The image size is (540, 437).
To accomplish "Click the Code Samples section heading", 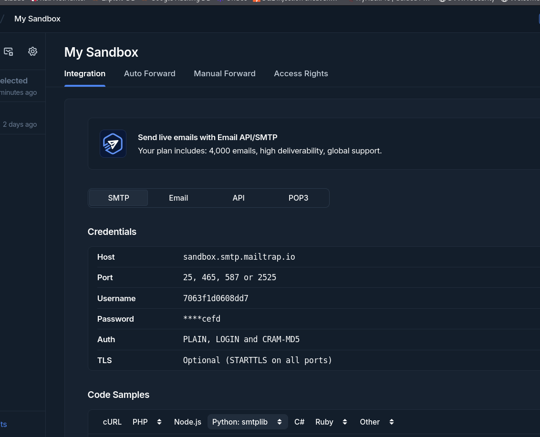I will coord(118,395).
